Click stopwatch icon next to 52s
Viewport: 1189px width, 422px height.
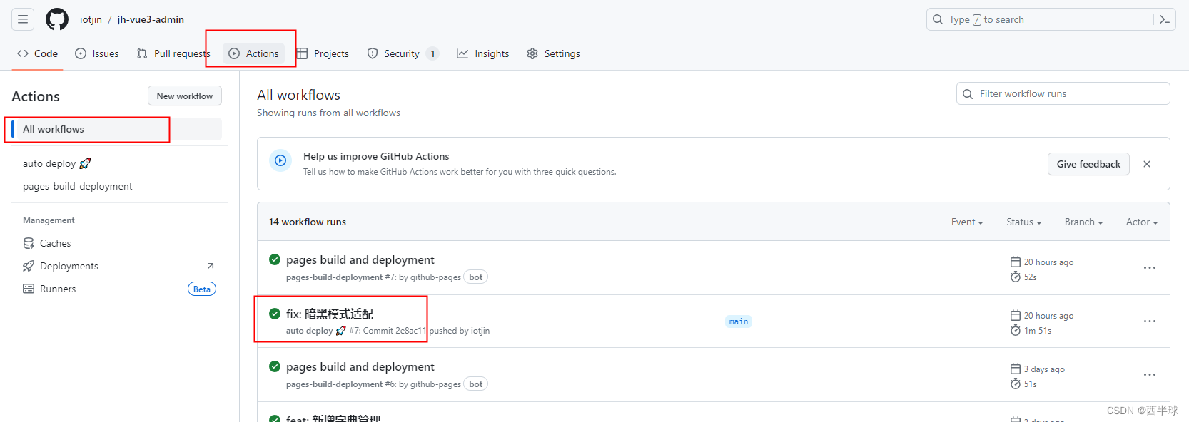pyautogui.click(x=1016, y=277)
